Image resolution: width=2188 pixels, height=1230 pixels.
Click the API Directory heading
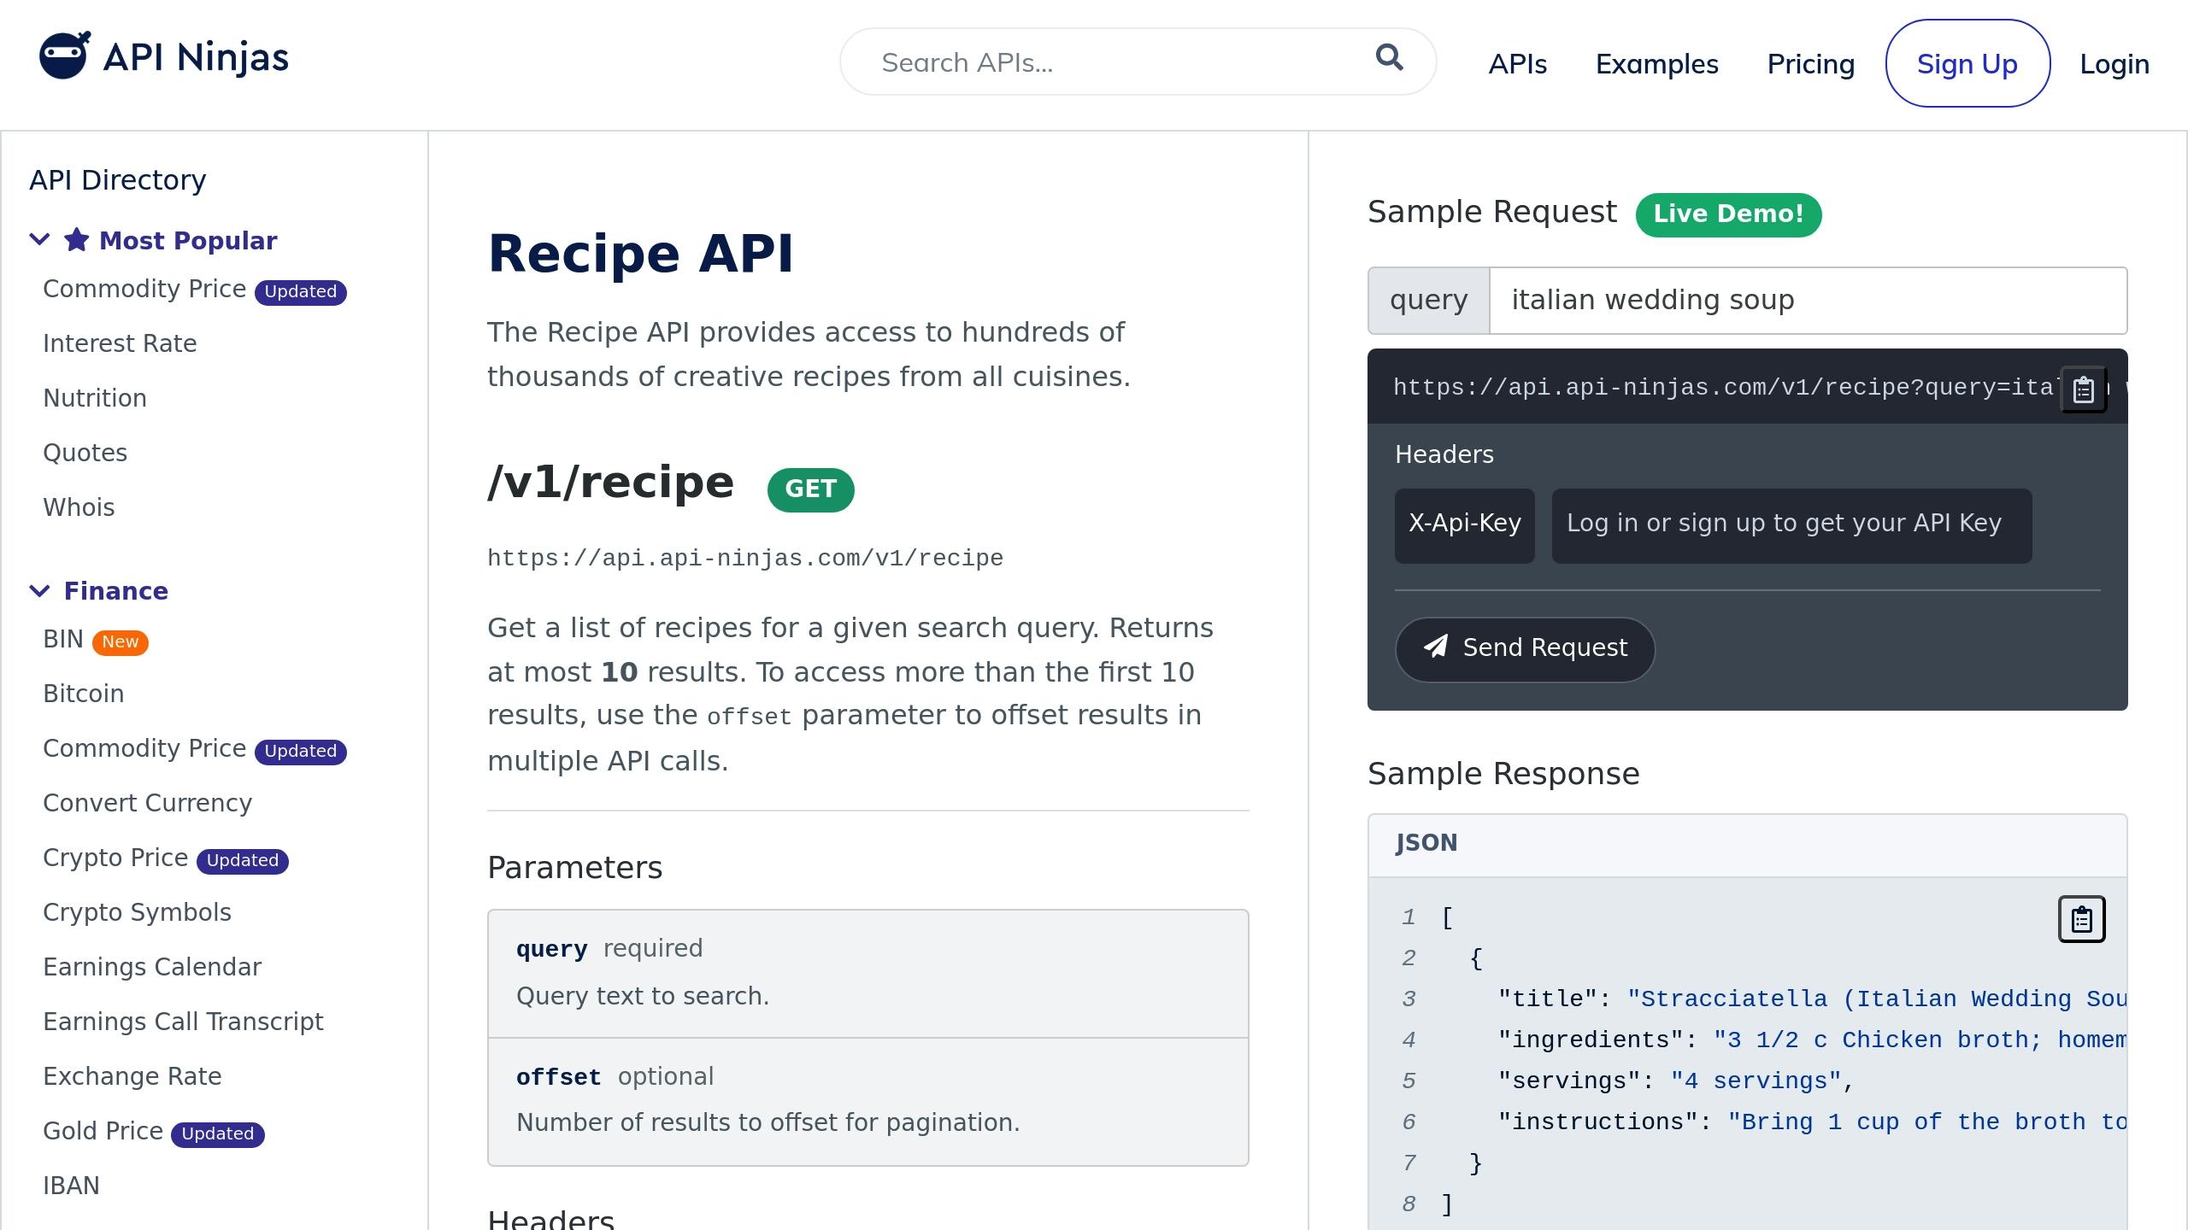coord(117,180)
